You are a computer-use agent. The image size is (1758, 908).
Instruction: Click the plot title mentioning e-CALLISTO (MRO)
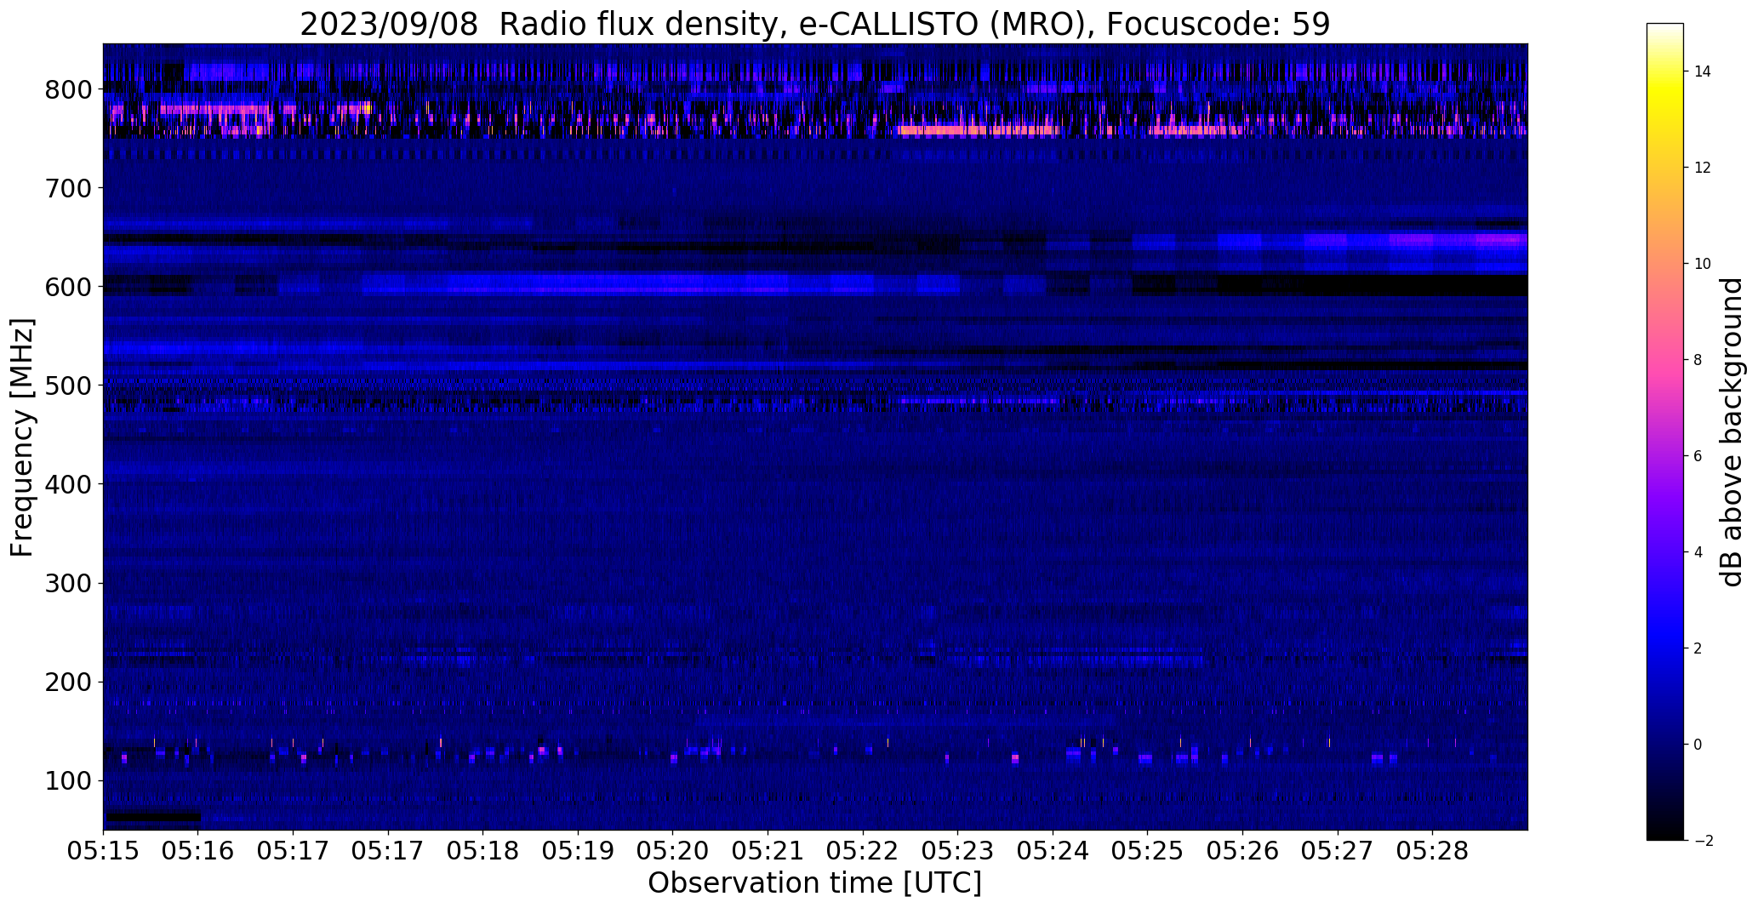814,23
